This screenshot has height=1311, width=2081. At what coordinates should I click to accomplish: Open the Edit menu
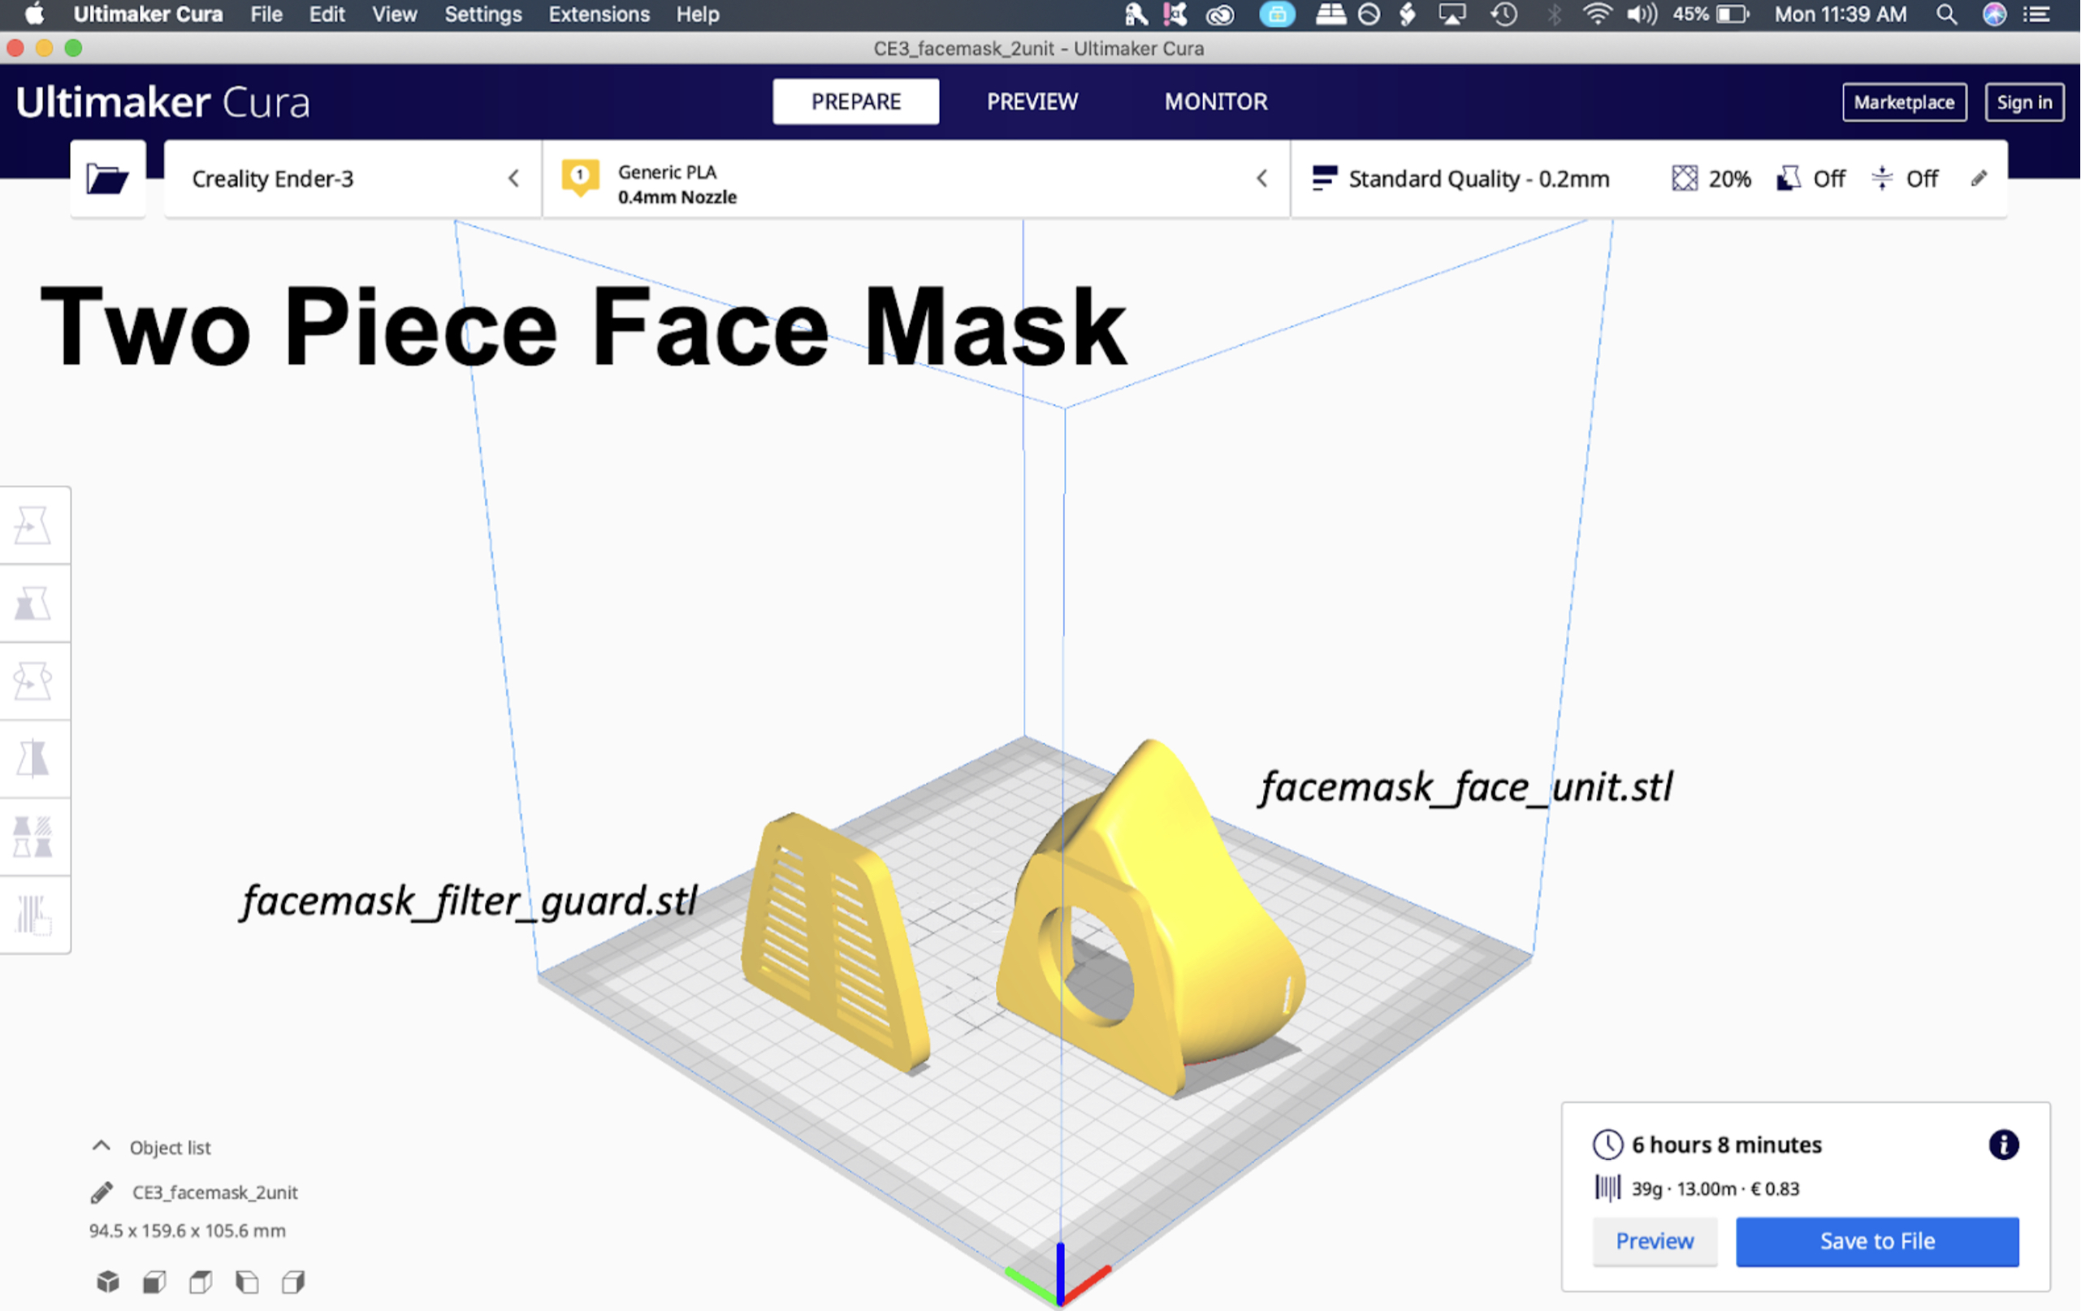pyautogui.click(x=327, y=15)
